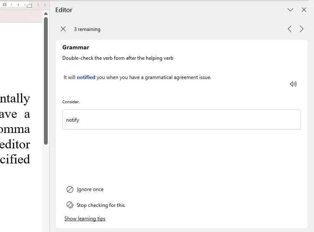Choose the 'Ignore once' text option
Screen dimensions: 314x232
click(90, 189)
